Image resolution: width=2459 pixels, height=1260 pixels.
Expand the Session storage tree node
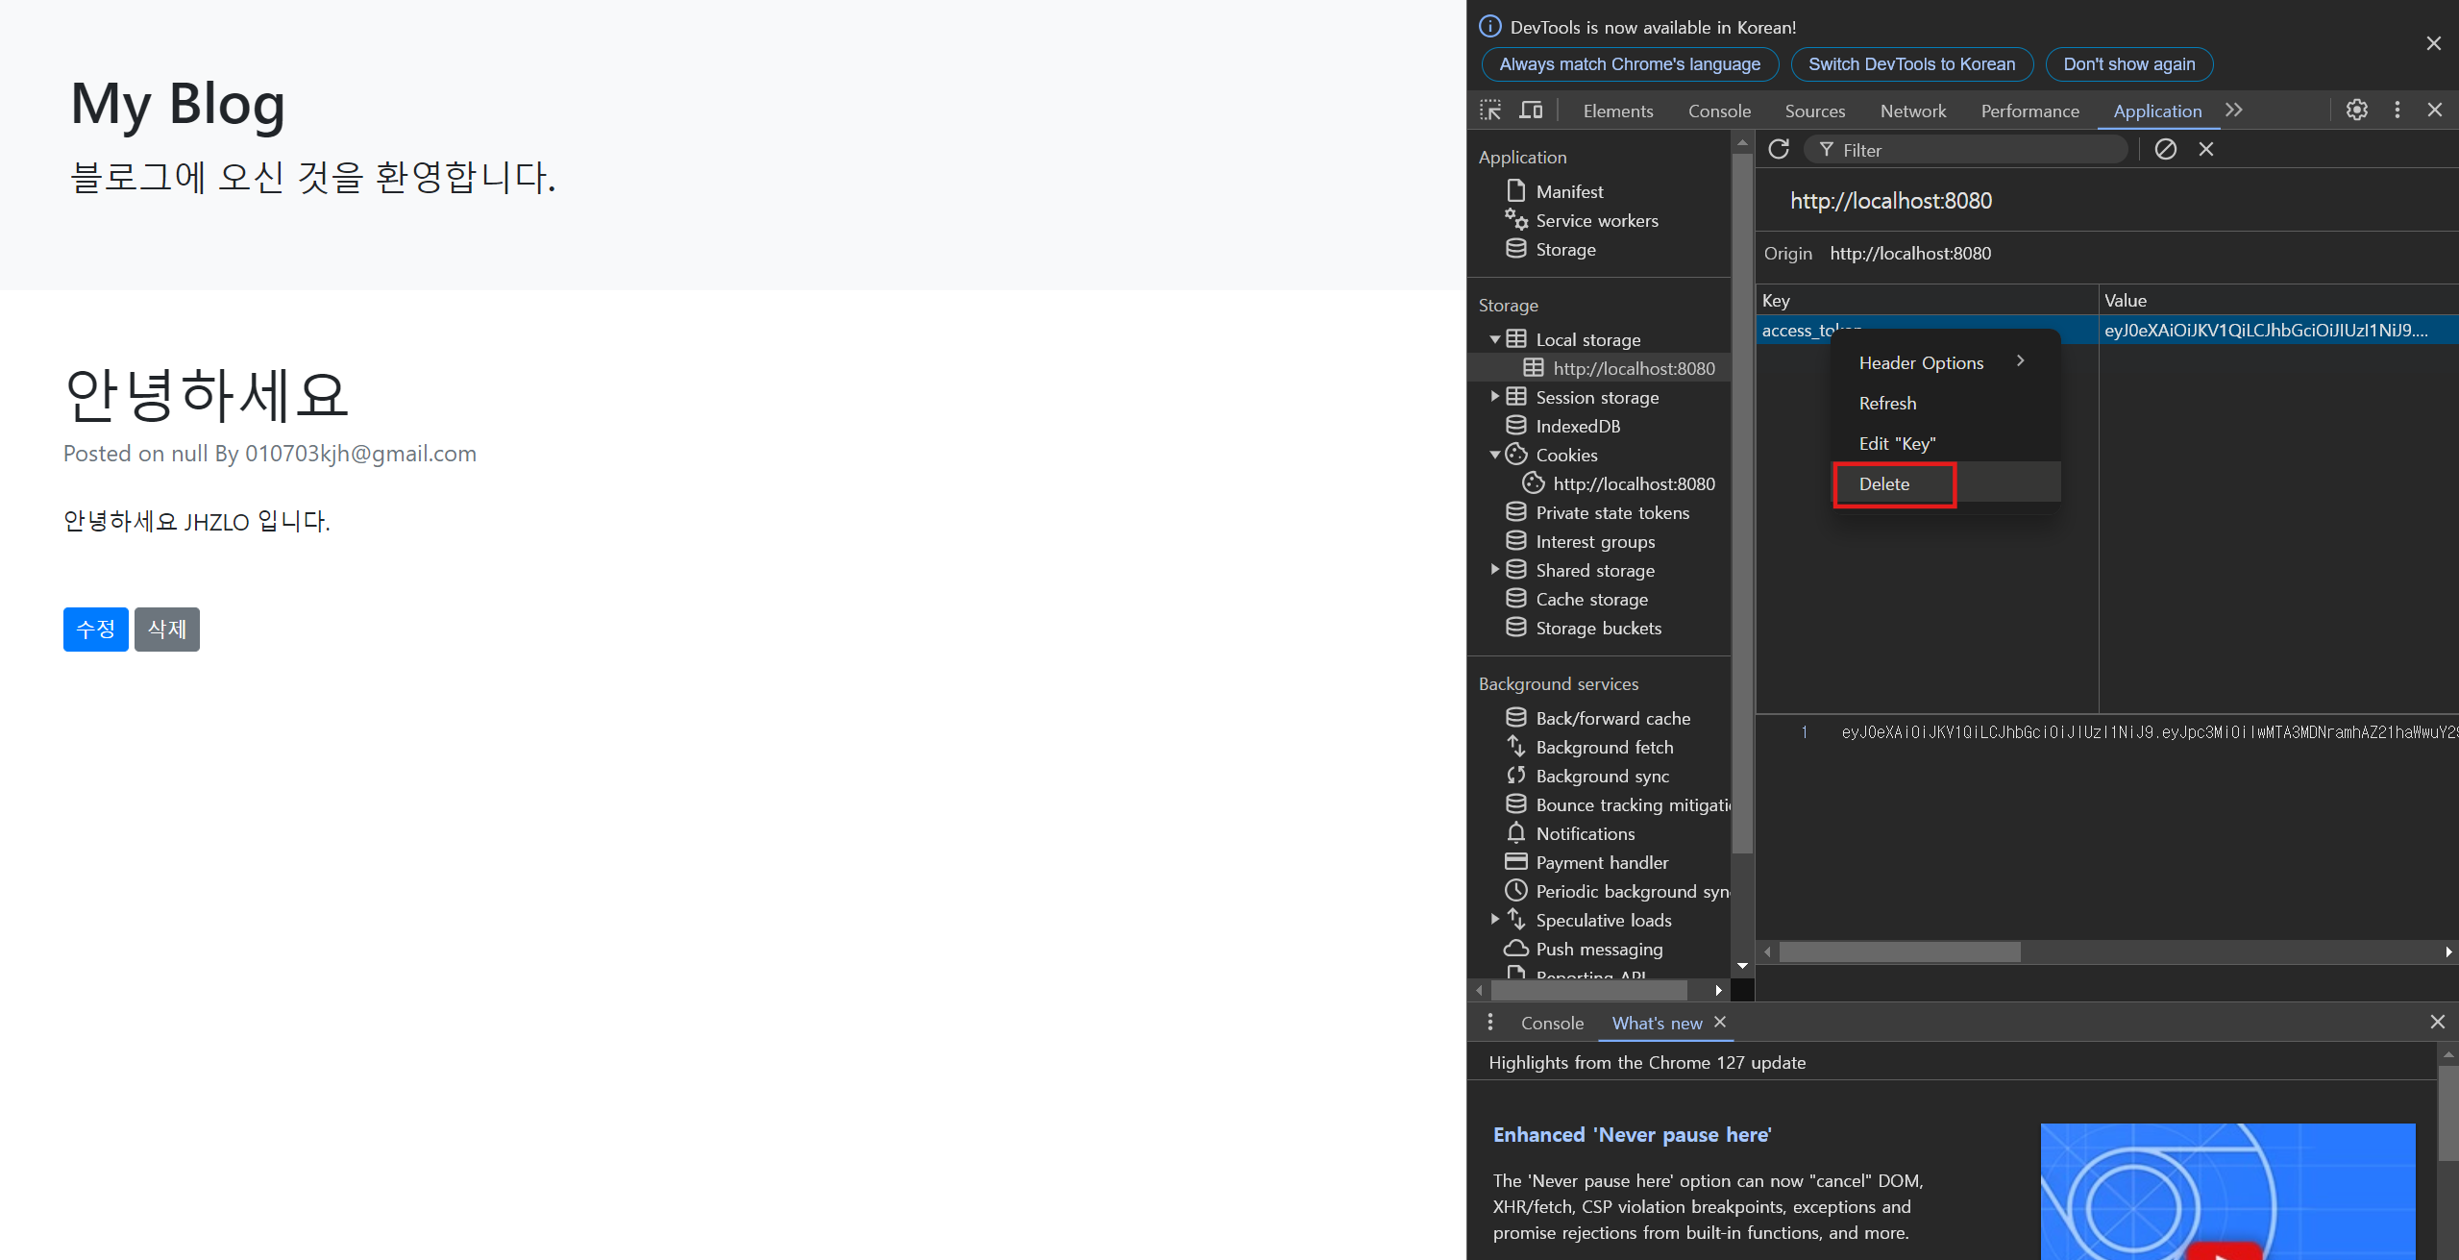(1494, 397)
